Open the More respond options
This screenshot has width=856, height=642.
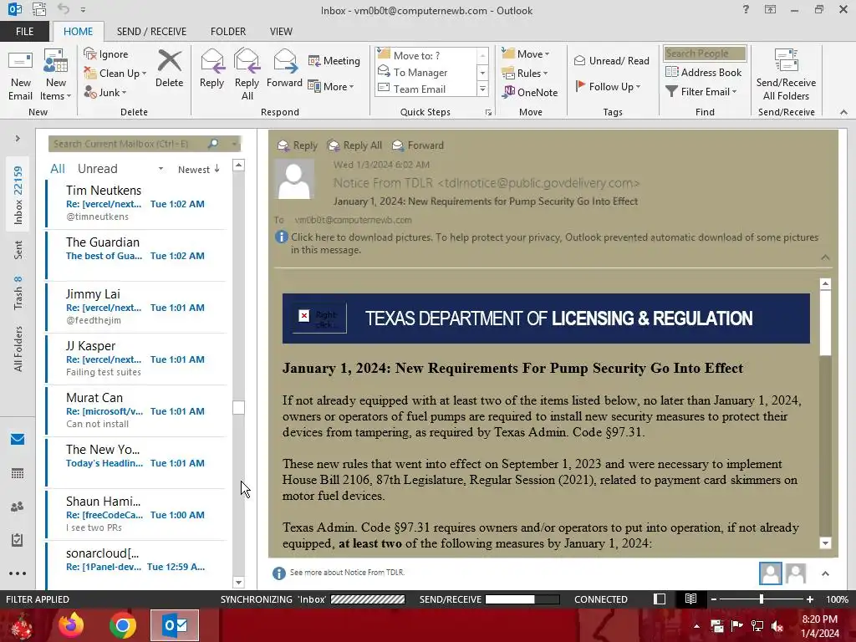click(x=331, y=86)
